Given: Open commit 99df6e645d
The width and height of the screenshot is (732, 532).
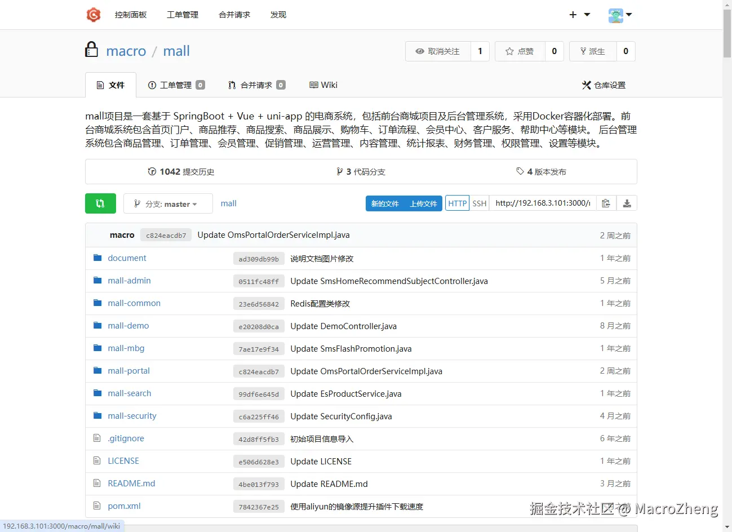Looking at the screenshot, I should [x=259, y=394].
